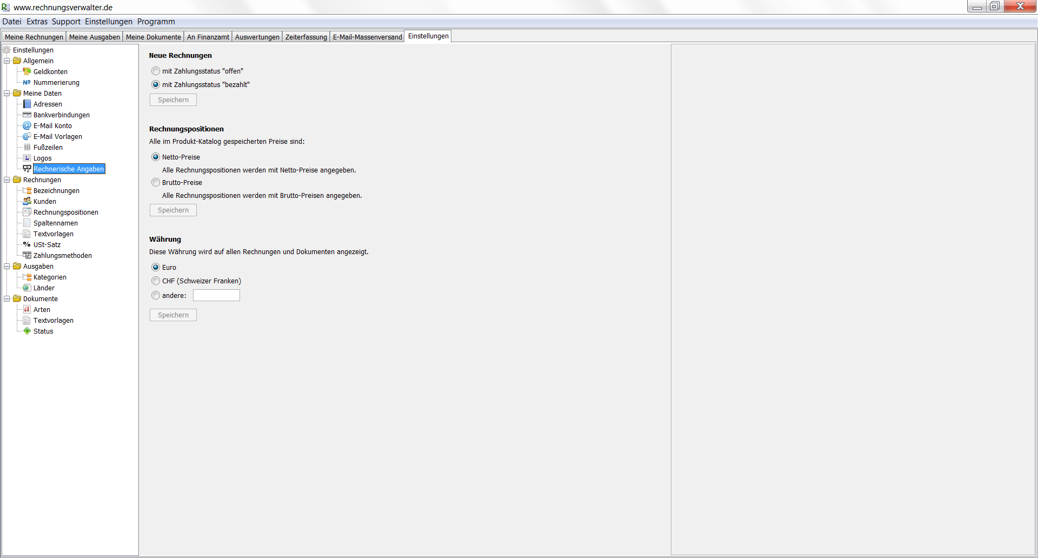Click the "andere" currency text field
The image size is (1038, 558).
(x=216, y=295)
